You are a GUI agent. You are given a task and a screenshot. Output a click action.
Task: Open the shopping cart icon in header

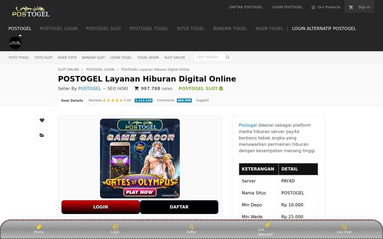pyautogui.click(x=351, y=7)
